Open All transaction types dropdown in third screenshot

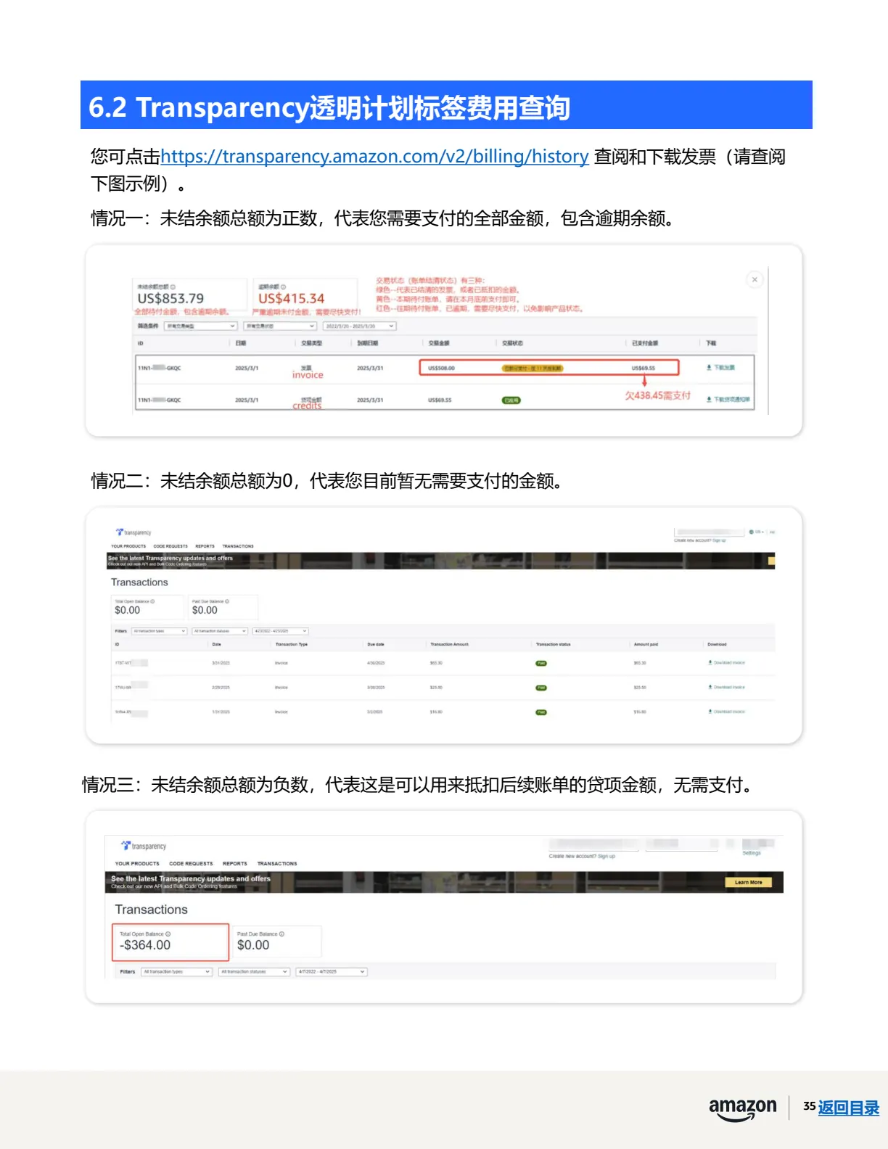click(176, 972)
